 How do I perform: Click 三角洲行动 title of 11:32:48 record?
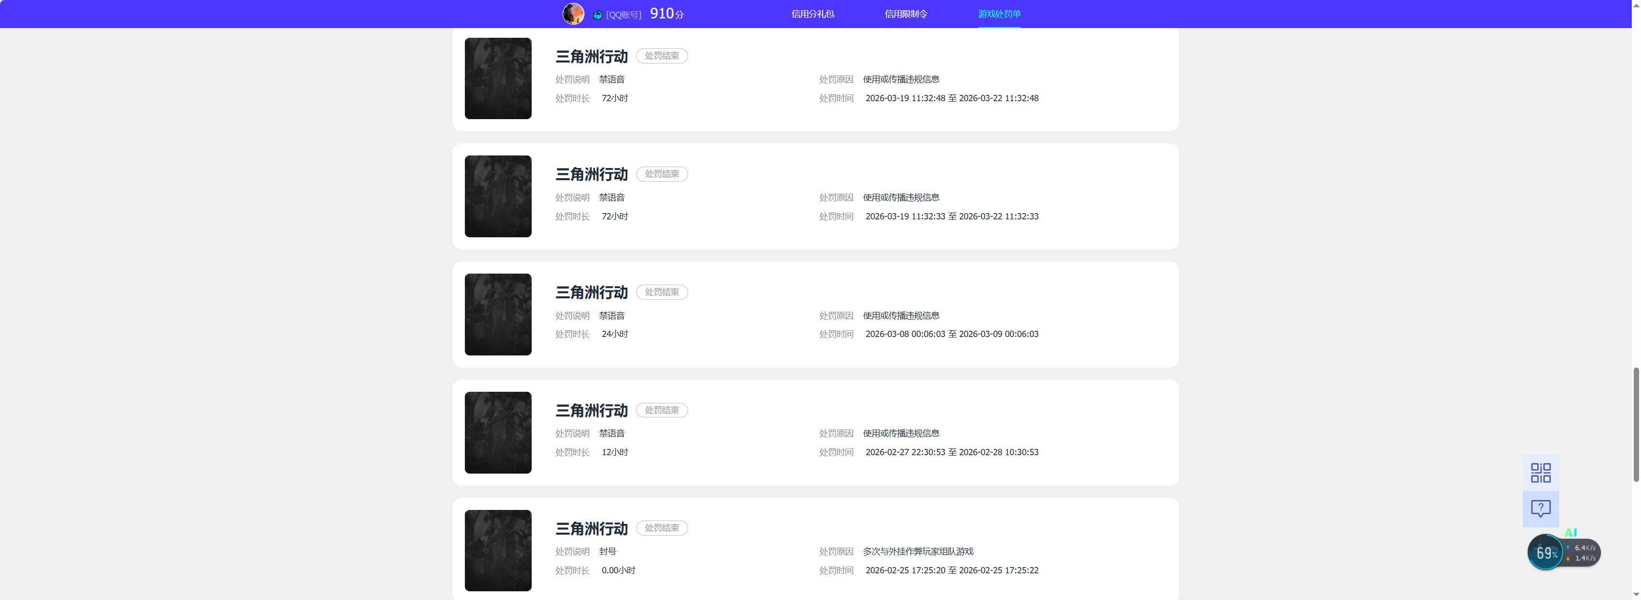591,57
